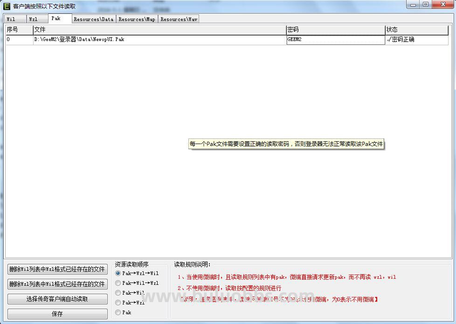This screenshot has width=456, height=324.
Task: Click 删除Wil列表中Wzl格式已经存在的文件 button
Action: pos(57,269)
